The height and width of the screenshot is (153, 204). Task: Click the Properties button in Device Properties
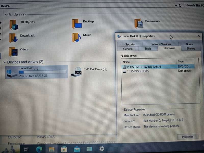[188, 137]
